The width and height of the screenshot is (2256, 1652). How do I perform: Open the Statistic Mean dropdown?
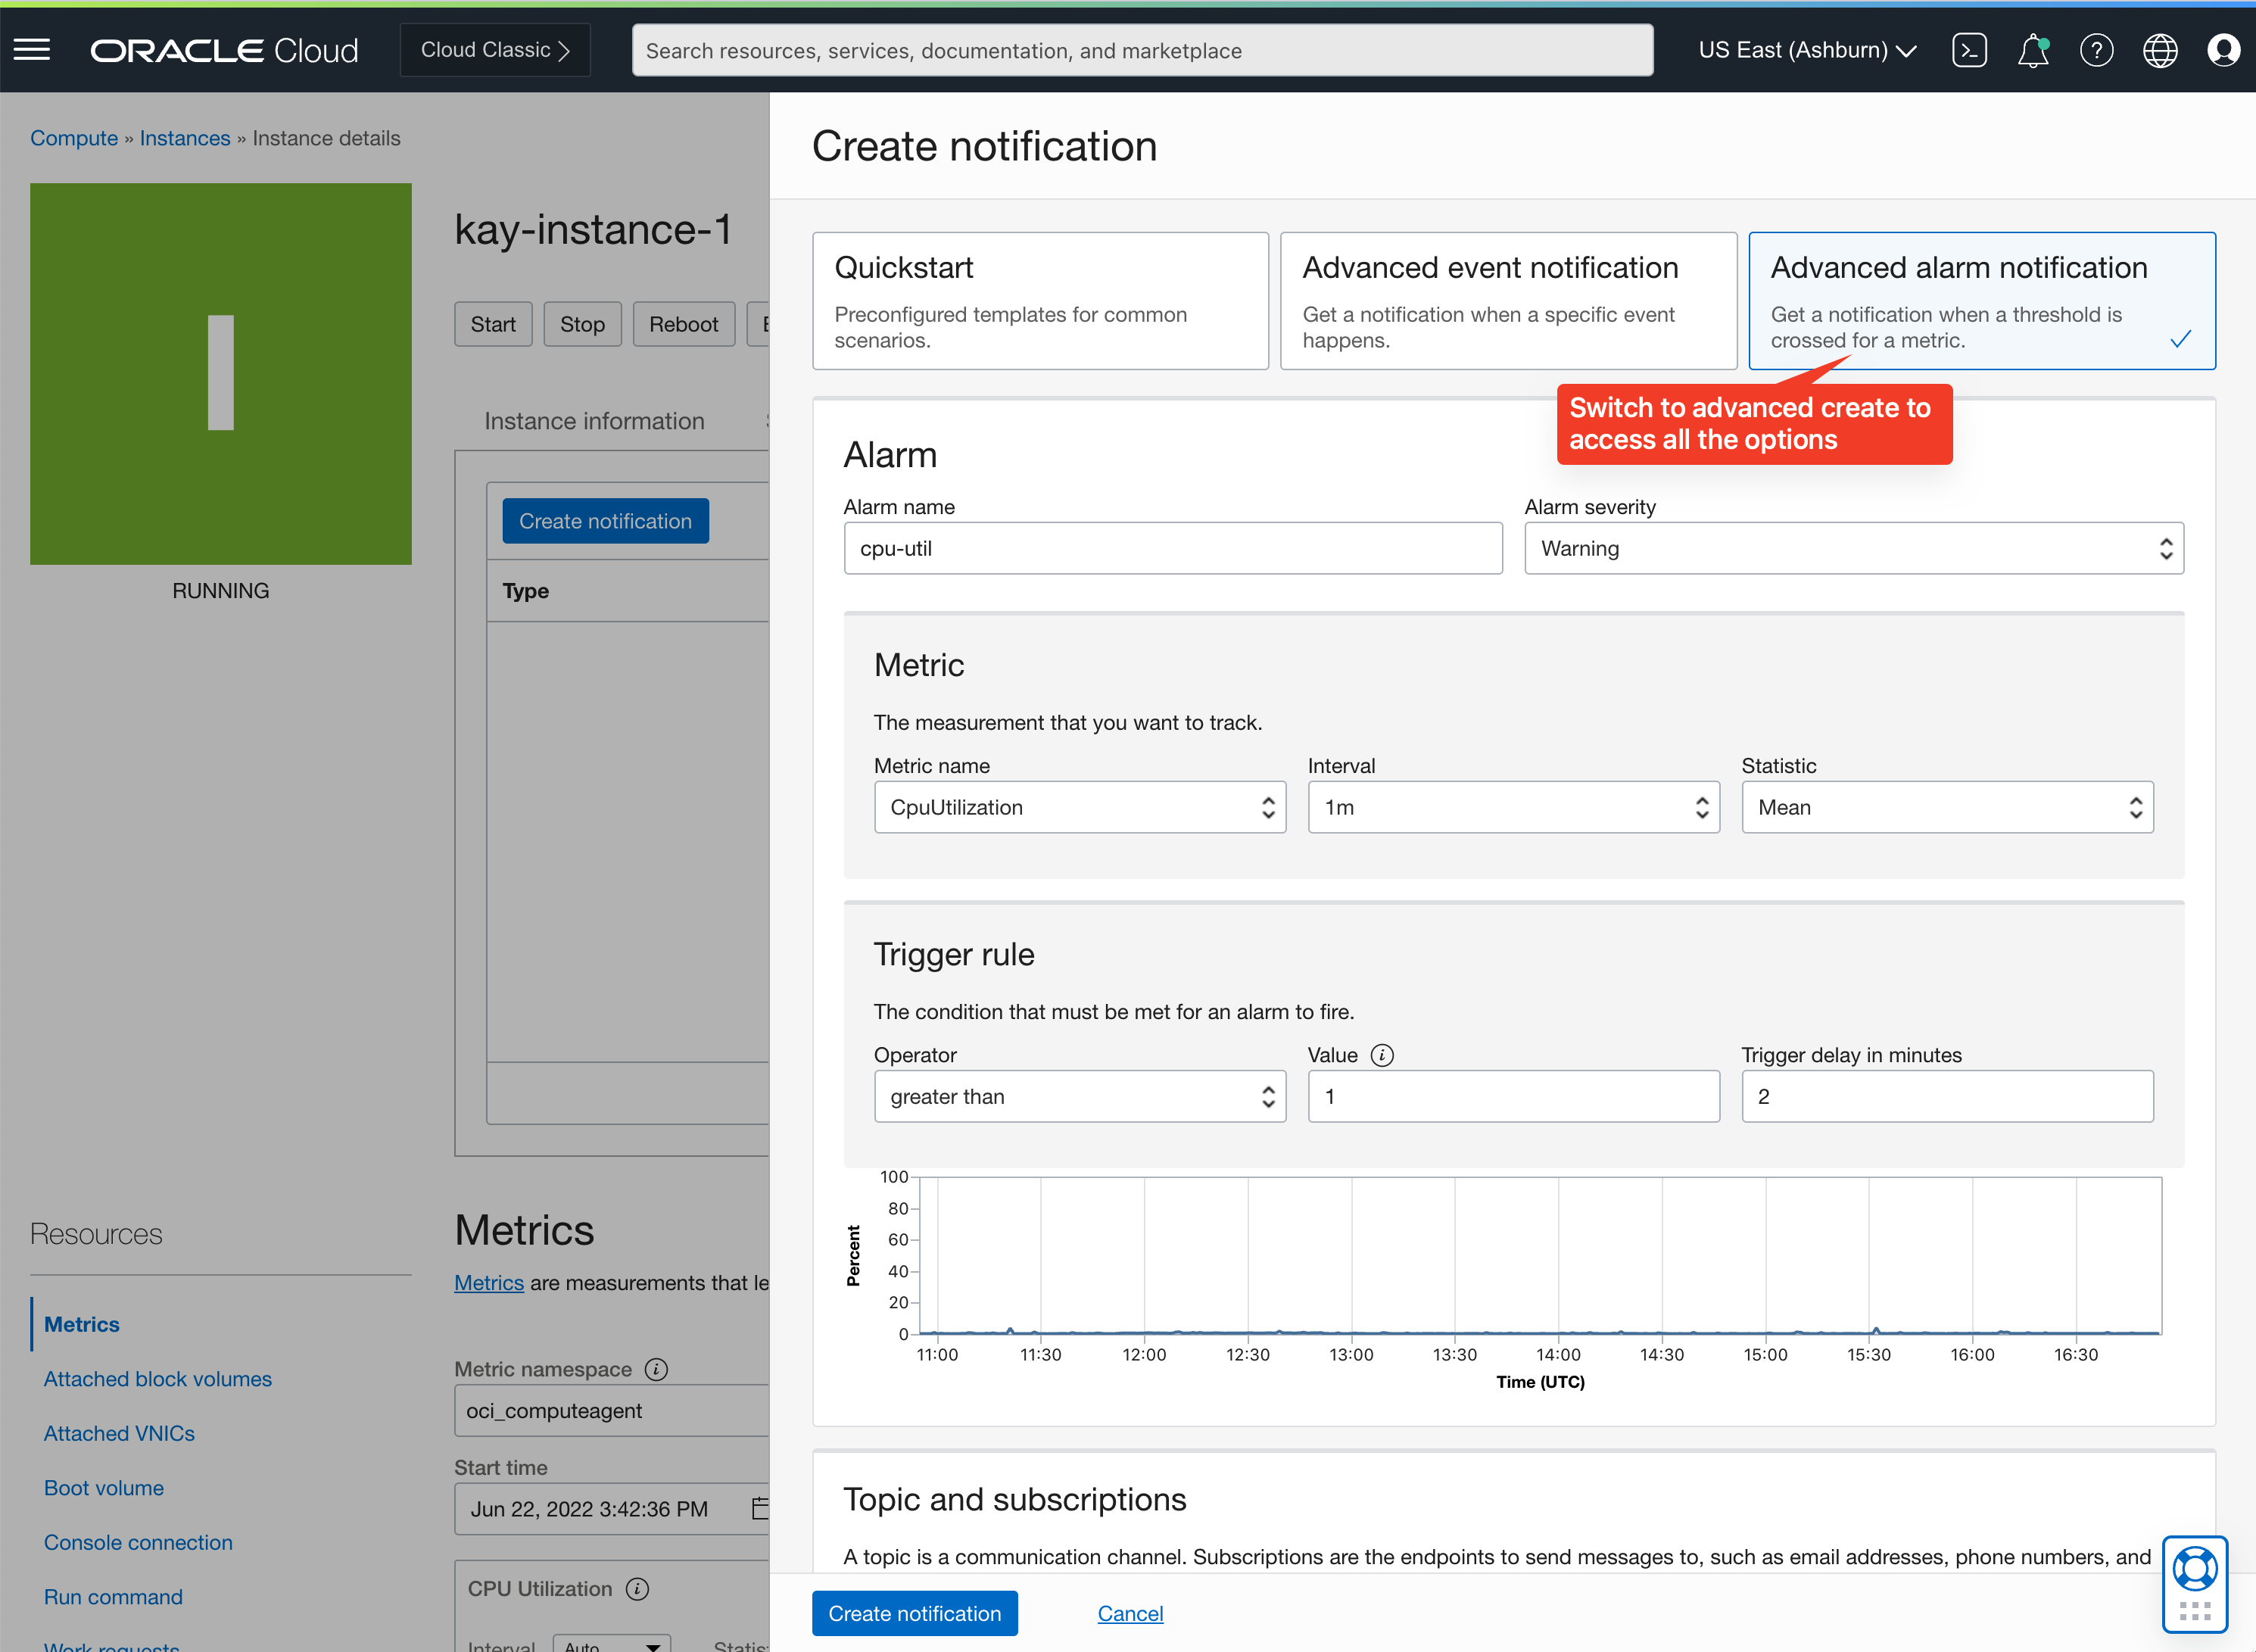1946,807
